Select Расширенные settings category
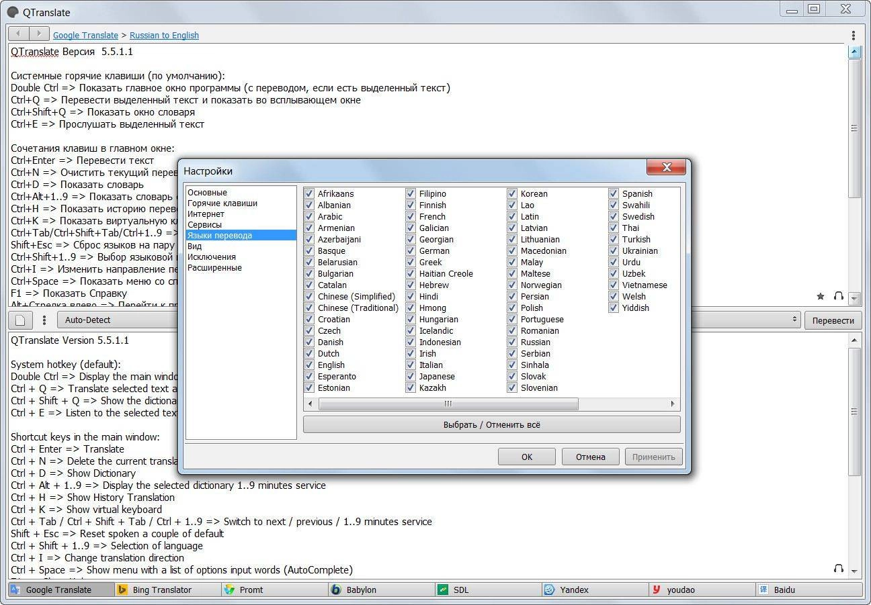This screenshot has width=871, height=605. tap(214, 267)
